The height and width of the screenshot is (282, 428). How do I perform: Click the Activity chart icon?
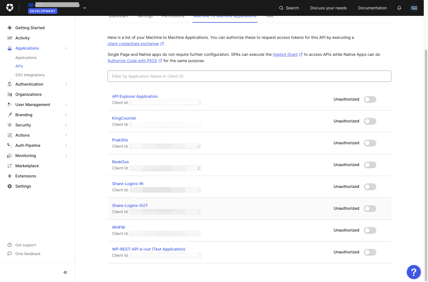tap(10, 38)
